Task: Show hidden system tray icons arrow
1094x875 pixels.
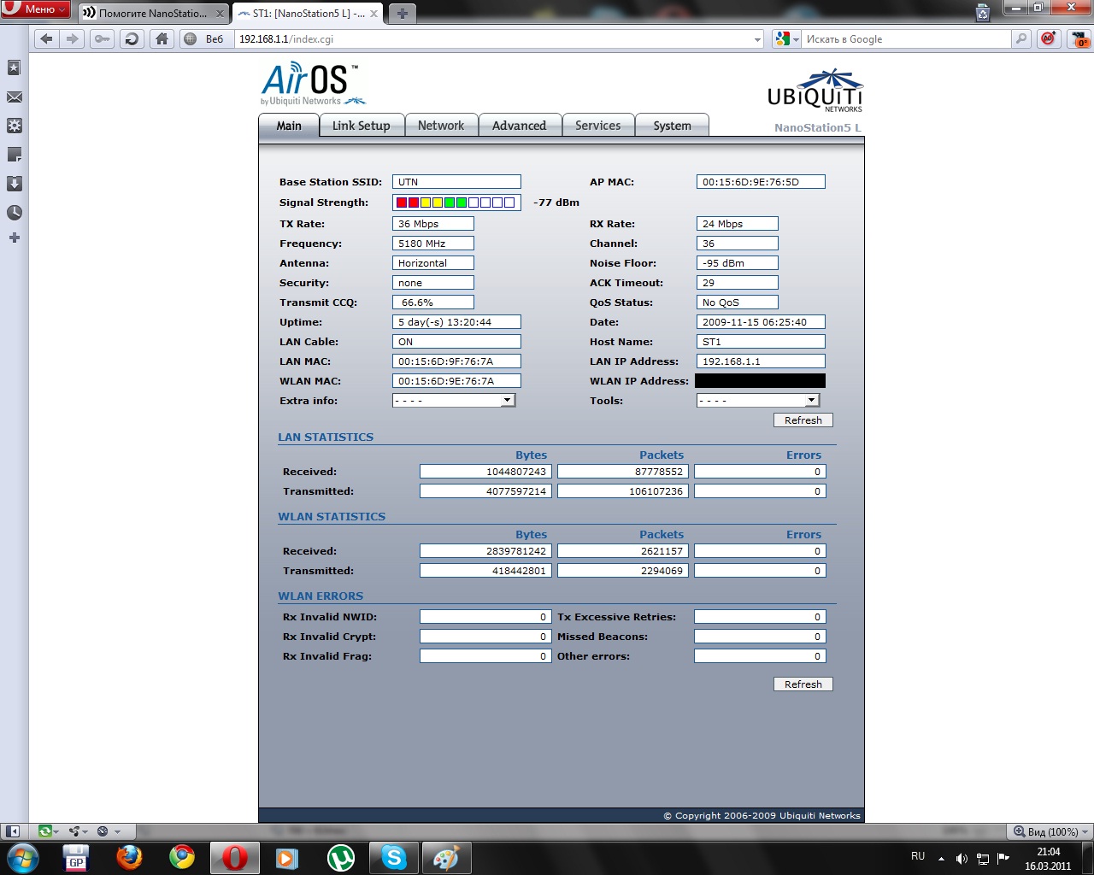Action: [941, 858]
